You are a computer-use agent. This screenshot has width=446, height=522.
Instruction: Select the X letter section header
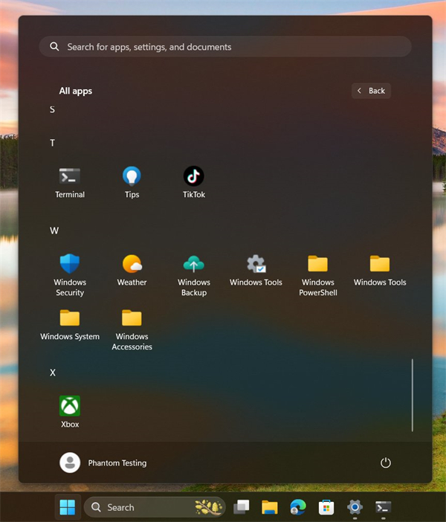(x=53, y=373)
